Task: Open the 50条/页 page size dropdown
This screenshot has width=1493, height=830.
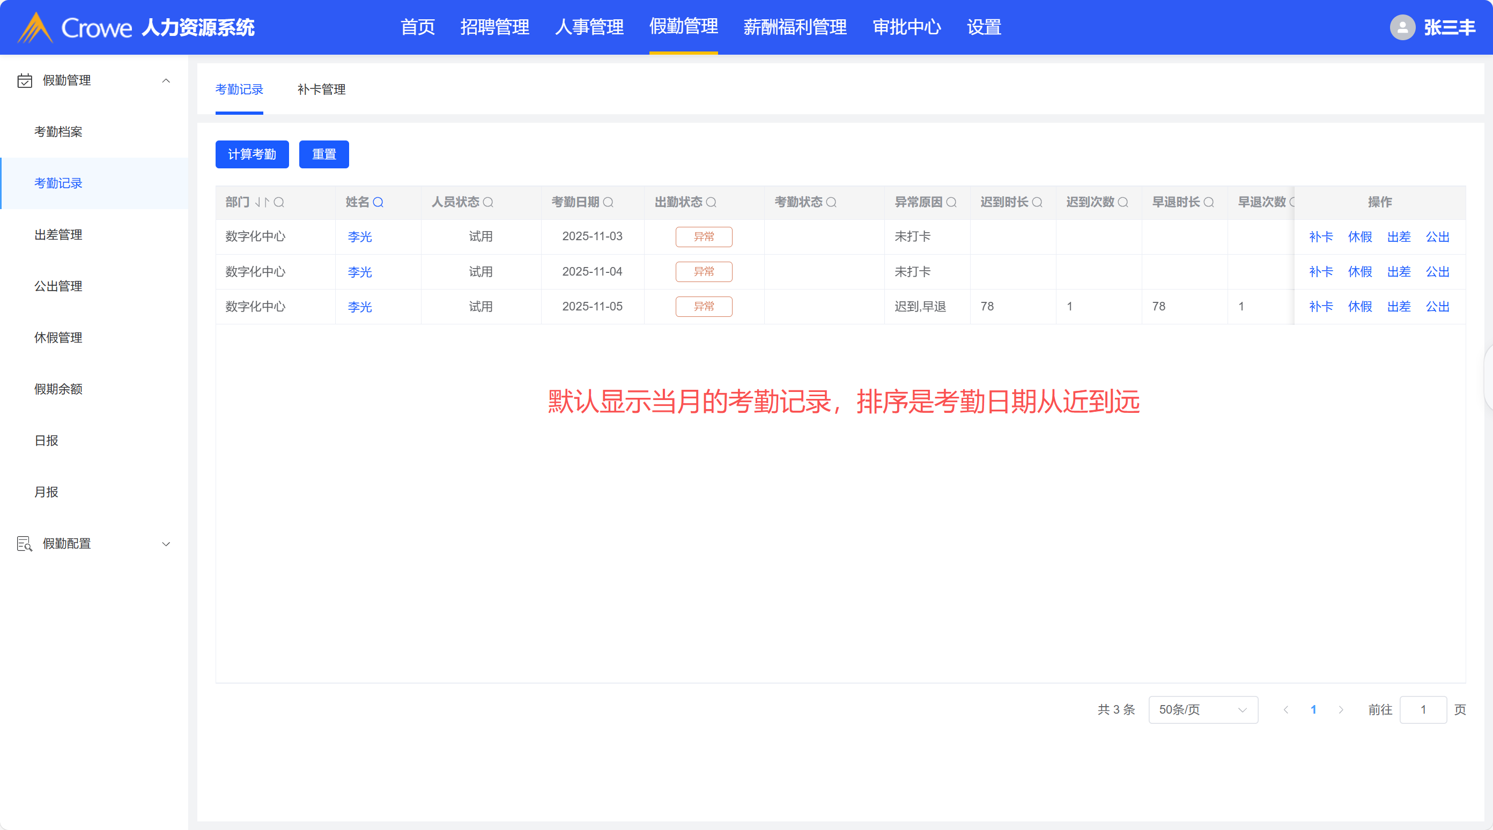Action: click(x=1203, y=709)
